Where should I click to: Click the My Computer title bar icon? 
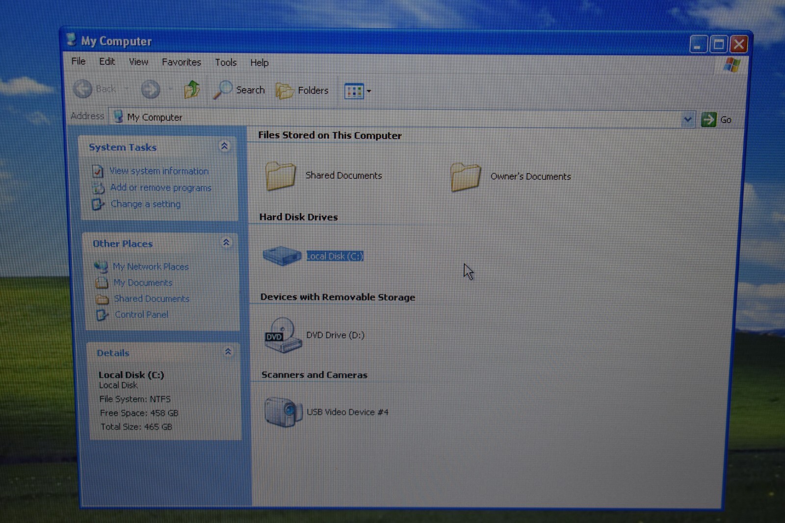coord(72,40)
